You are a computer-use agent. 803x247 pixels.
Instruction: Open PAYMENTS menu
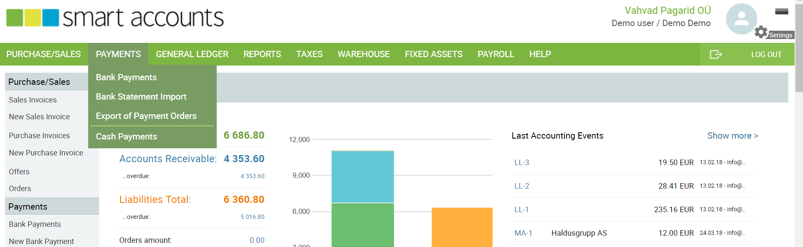(118, 54)
